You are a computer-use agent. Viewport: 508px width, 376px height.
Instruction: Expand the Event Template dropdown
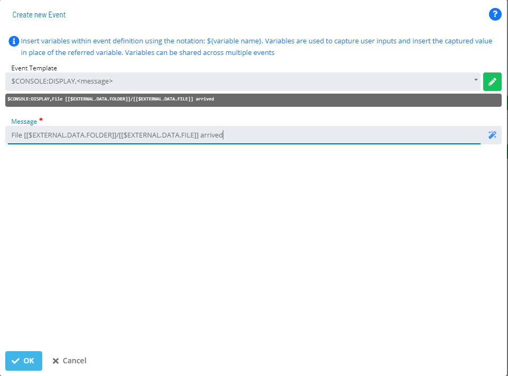coord(243,81)
